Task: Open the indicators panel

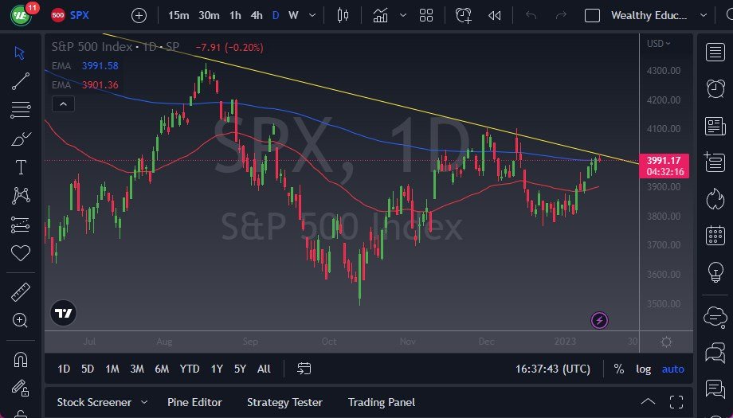Action: click(381, 15)
